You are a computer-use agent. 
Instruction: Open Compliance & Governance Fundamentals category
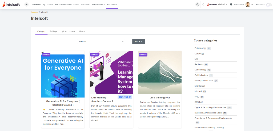coord(213,118)
